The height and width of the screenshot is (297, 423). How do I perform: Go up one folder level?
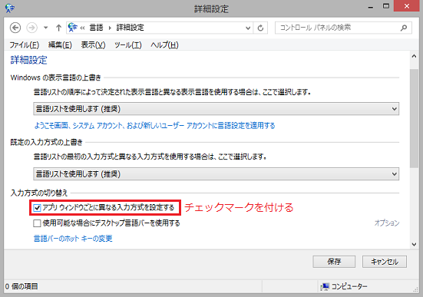[58, 28]
